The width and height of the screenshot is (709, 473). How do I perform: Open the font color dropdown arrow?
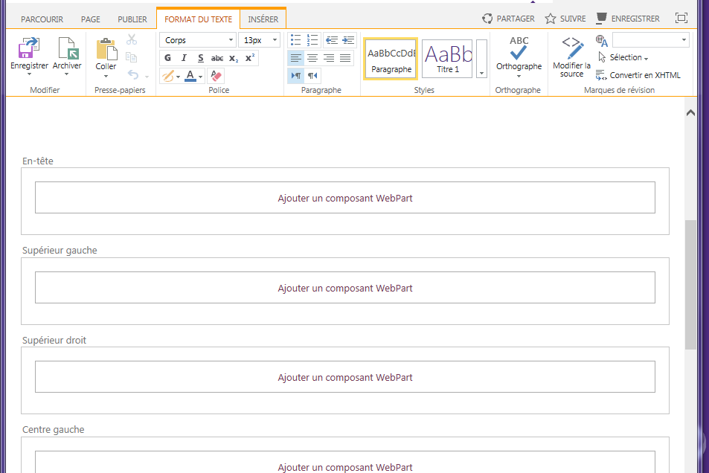point(201,77)
